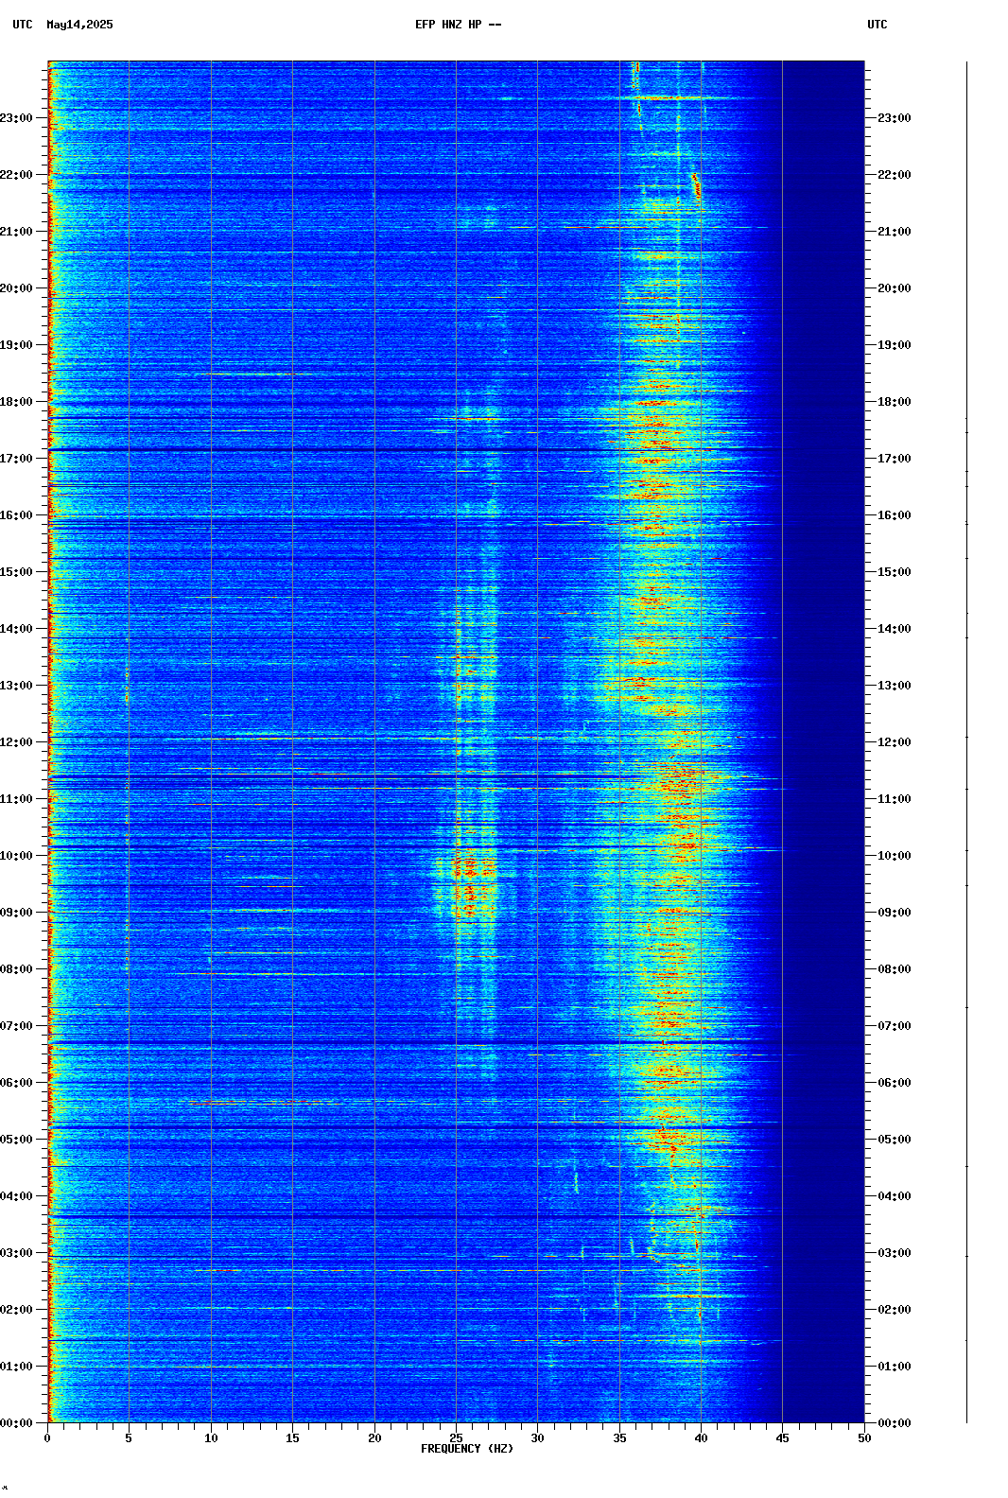Click the 'EFP HNZ HP --' station title
1008x1498 pixels.
point(459,25)
